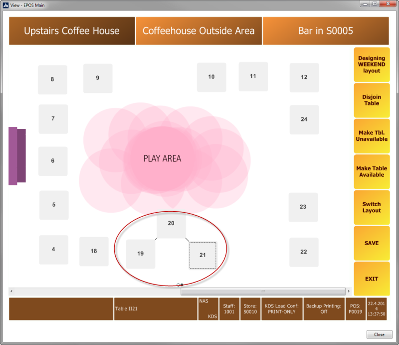Click the purple block on left edge
Viewport: 399px width, 345px height.
click(x=17, y=156)
